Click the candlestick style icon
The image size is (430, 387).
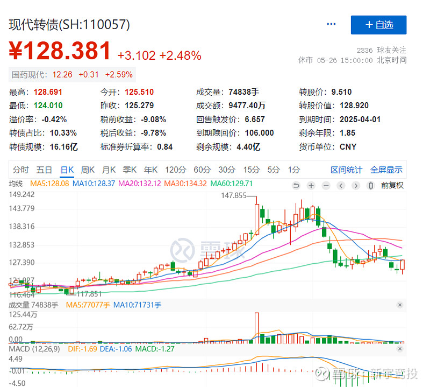click(370, 185)
